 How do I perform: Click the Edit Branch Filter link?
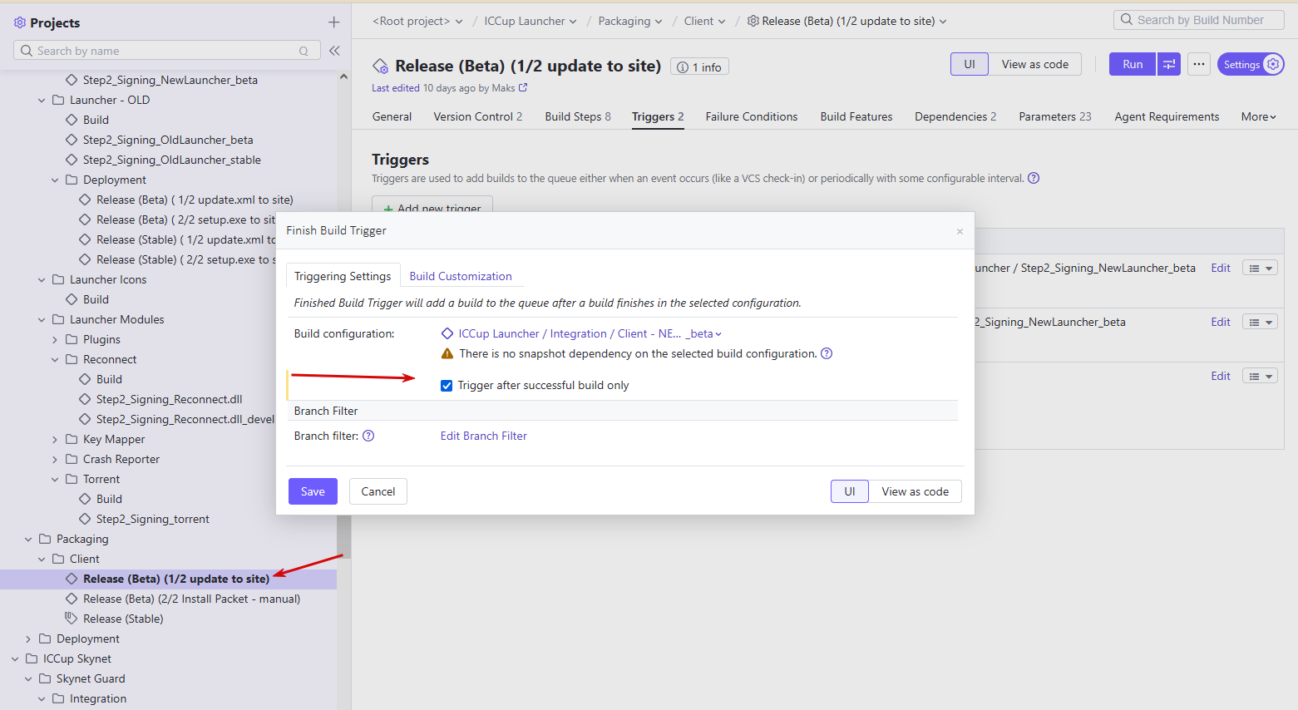tap(484, 436)
